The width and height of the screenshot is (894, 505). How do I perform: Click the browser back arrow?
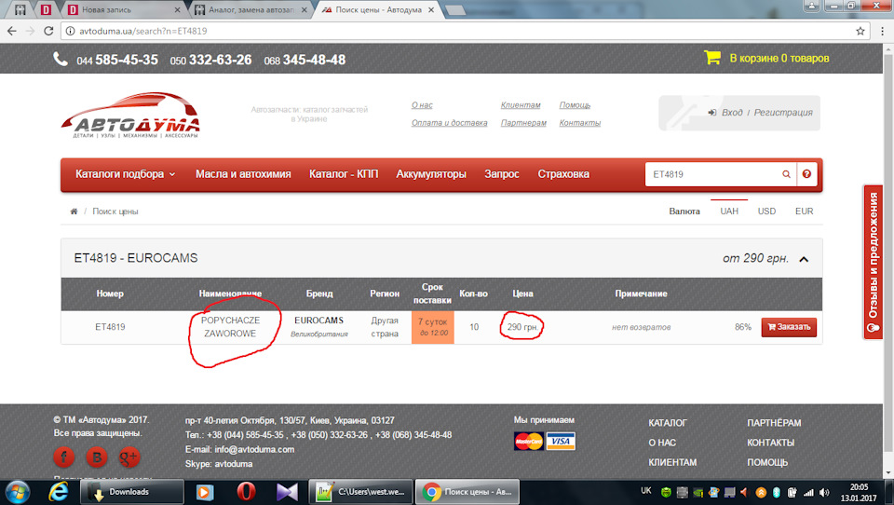coord(12,31)
